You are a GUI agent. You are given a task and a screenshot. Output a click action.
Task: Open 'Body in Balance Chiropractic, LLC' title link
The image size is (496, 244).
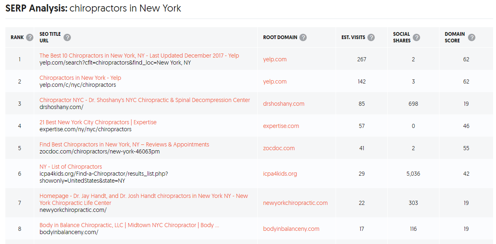coord(129,225)
